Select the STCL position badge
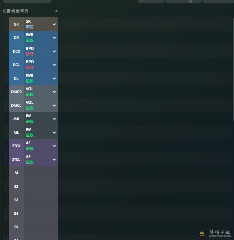234x240 pixels. 16,159
